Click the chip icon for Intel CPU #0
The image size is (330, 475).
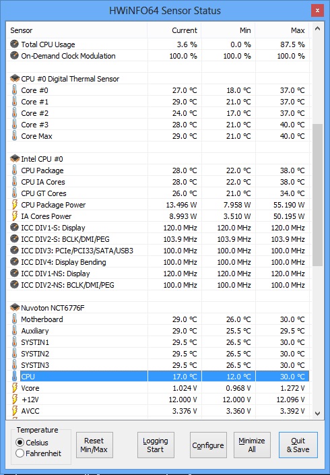point(15,159)
